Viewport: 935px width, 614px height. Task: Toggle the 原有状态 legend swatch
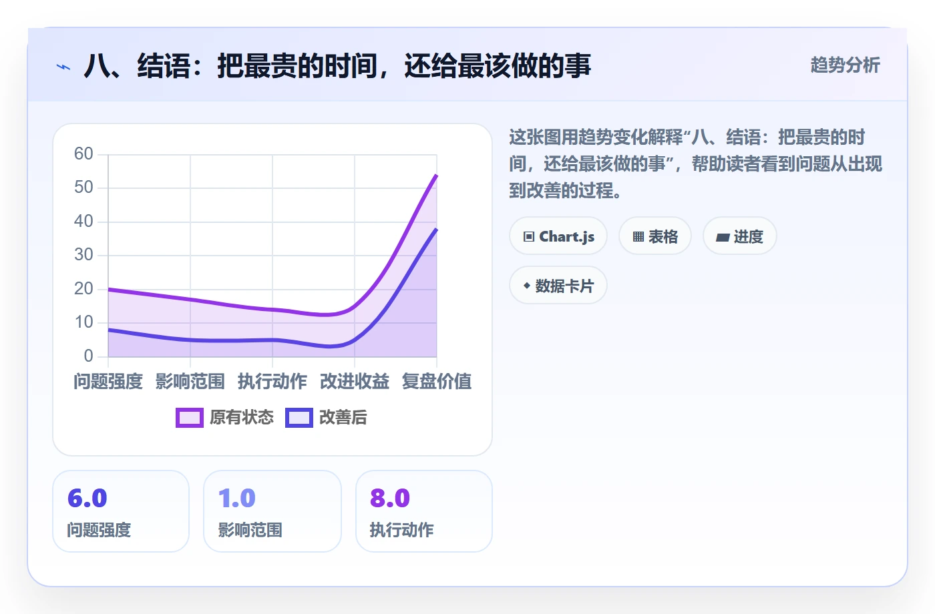point(189,418)
